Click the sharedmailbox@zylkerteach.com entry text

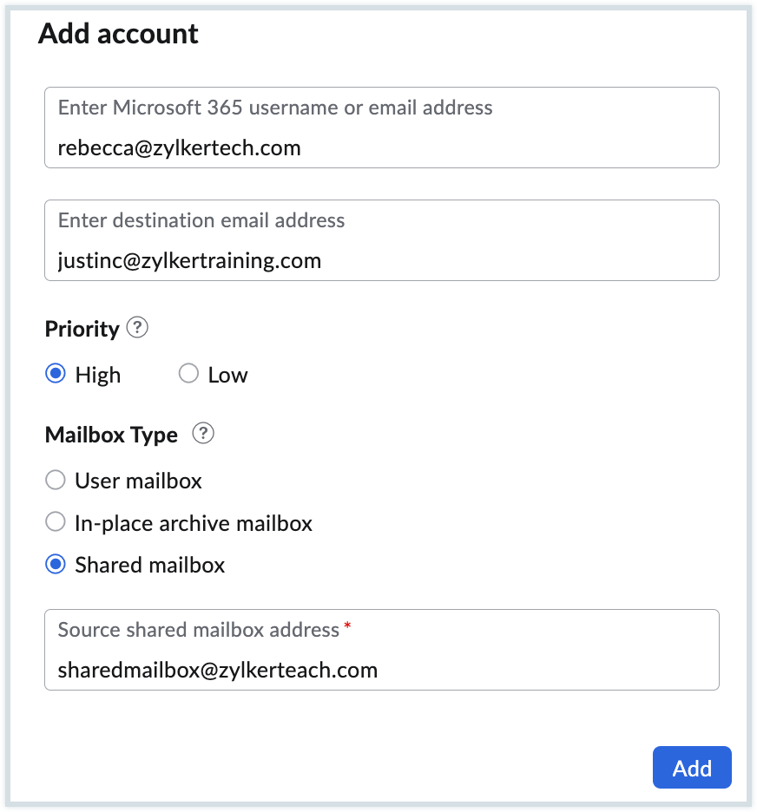pyautogui.click(x=217, y=670)
